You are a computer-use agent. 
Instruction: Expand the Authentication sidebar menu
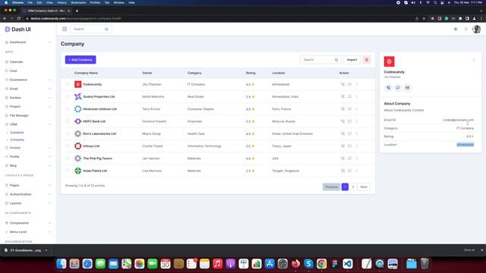pos(28,194)
